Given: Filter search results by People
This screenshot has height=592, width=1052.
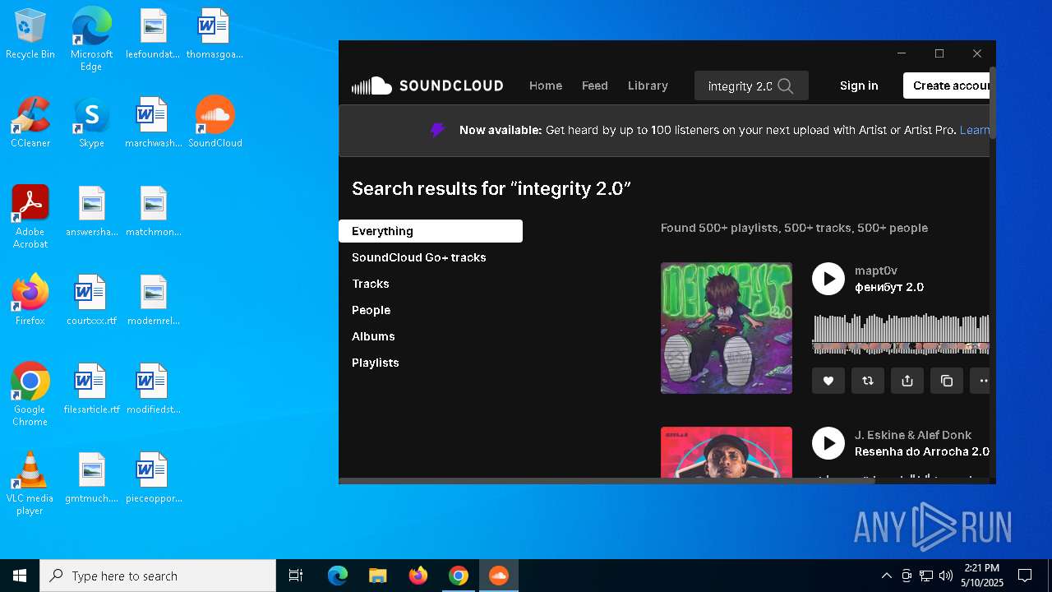Looking at the screenshot, I should (371, 310).
